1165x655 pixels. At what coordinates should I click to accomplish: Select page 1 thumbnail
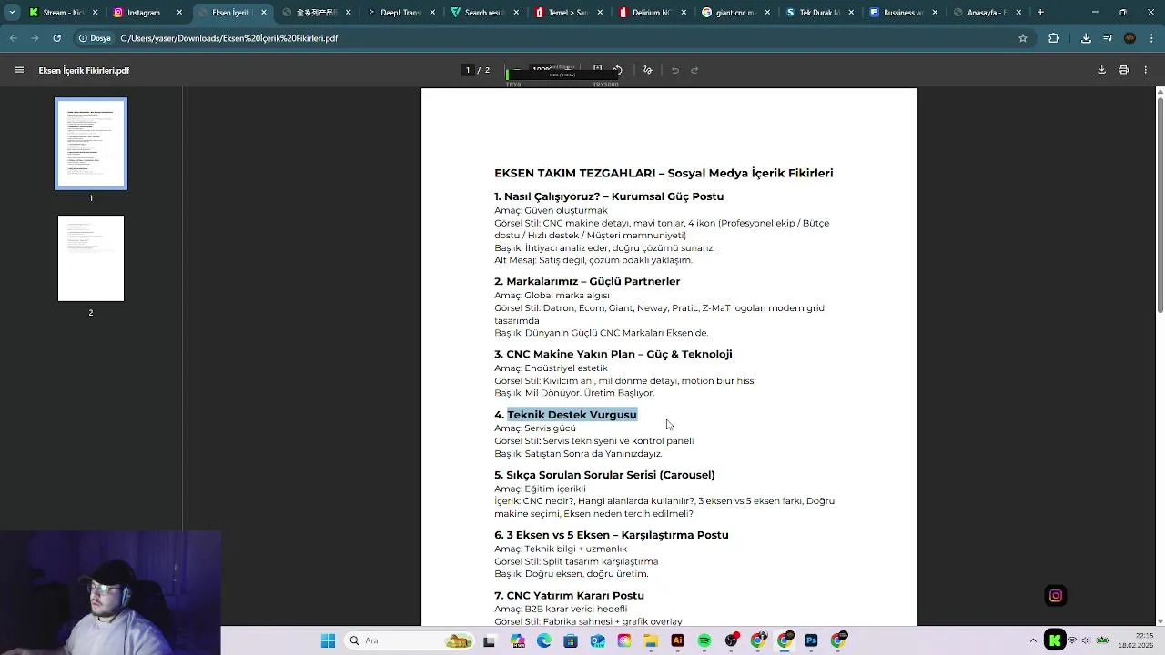tap(91, 144)
